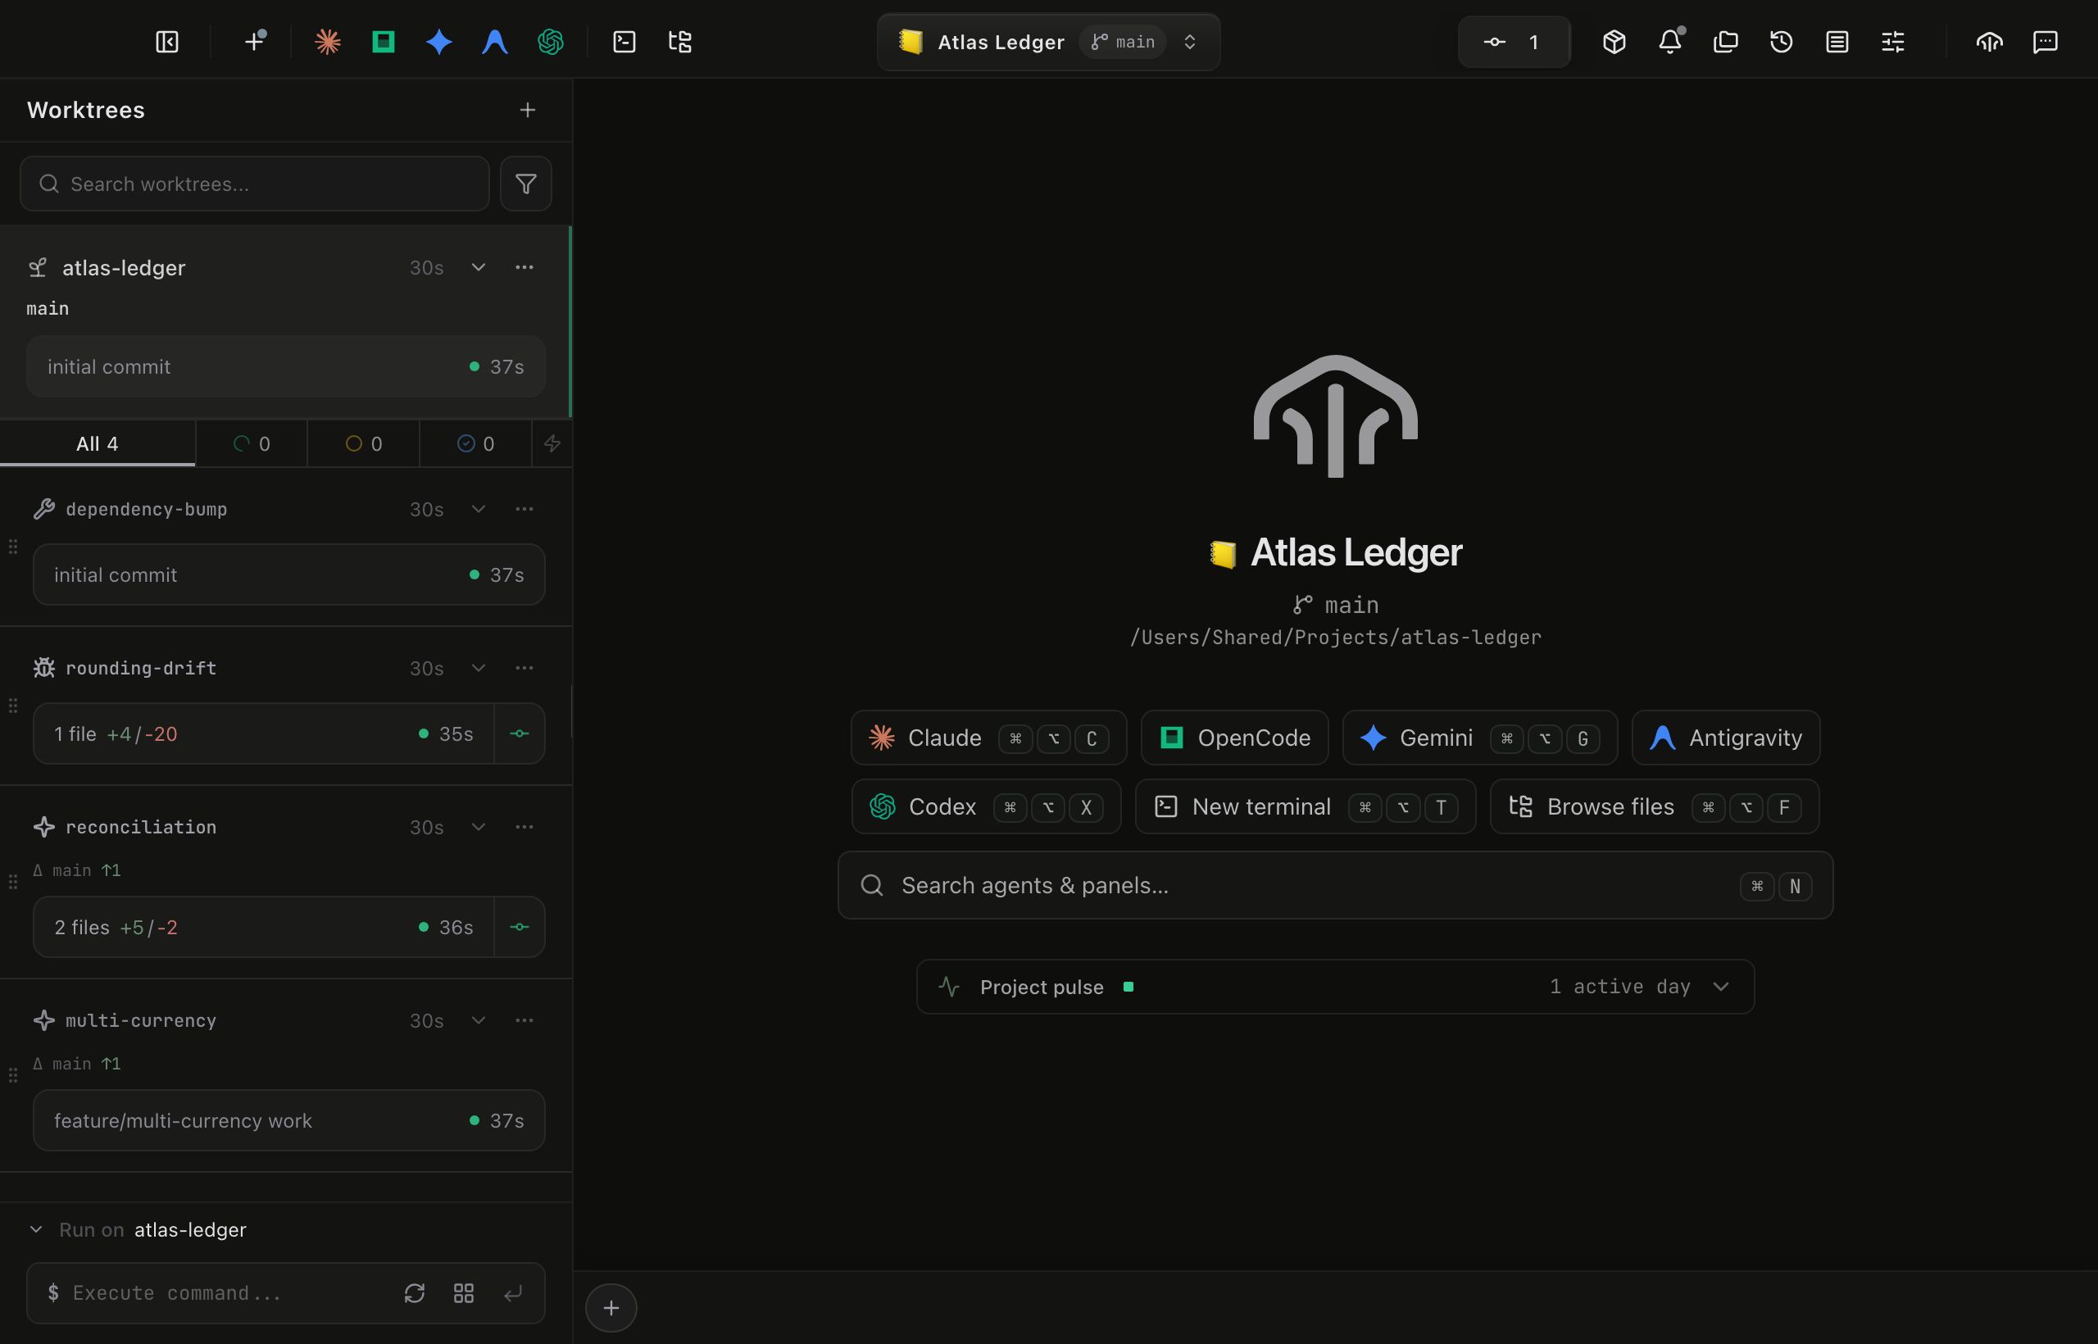2098x1344 pixels.
Task: Expand the Project pulse panel
Action: point(1335,987)
